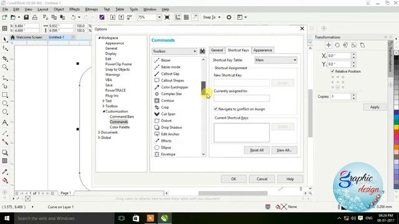
Task: Collapse the Customization tree node
Action: tap(104, 111)
